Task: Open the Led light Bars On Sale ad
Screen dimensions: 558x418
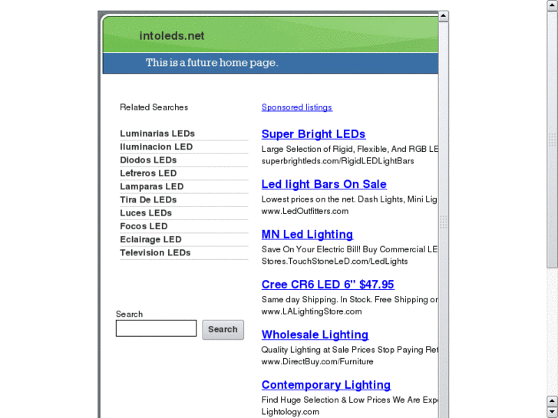Action: click(x=324, y=184)
